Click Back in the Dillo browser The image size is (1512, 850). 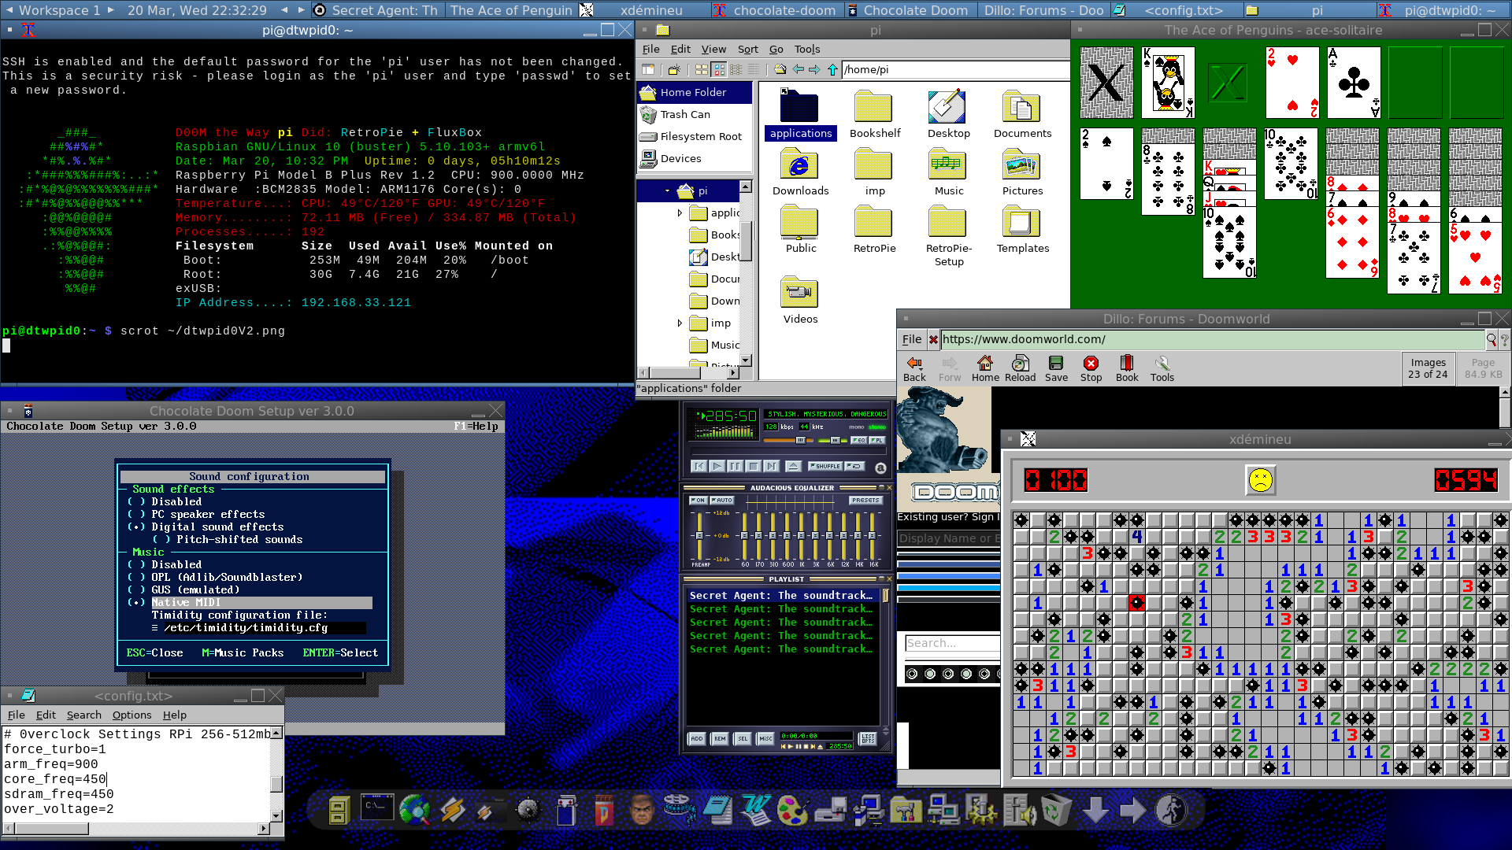pyautogui.click(x=914, y=368)
